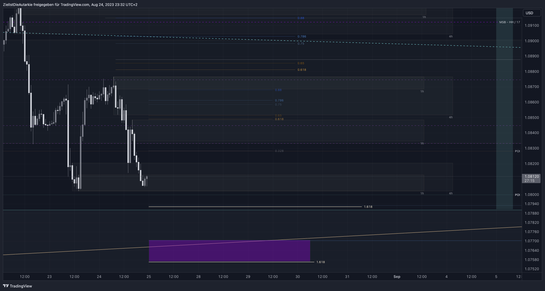Click the 23 date label on time axis
The height and width of the screenshot is (291, 545).
tap(49, 277)
